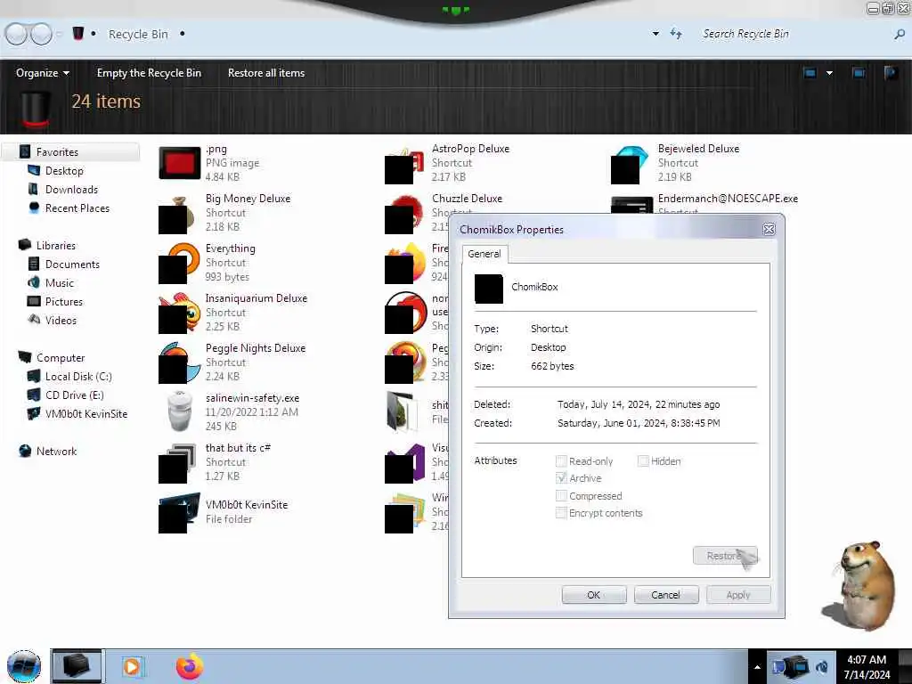Click the Apply button
The height and width of the screenshot is (684, 912).
738,595
